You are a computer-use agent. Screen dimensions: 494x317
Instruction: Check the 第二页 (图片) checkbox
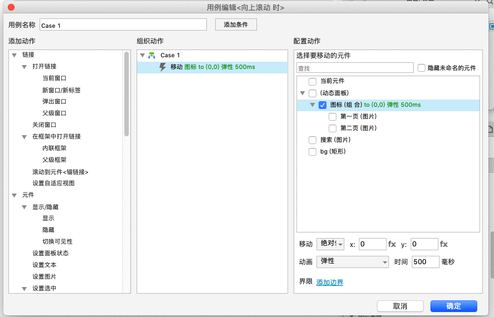coord(332,128)
